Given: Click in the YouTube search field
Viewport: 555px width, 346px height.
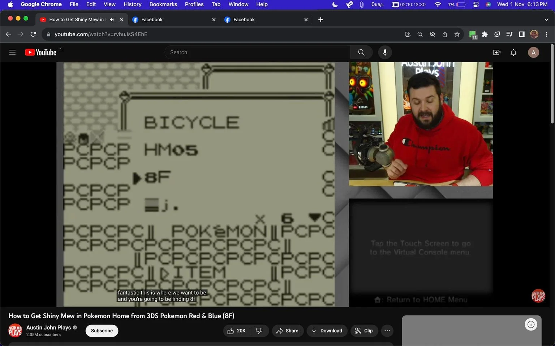Looking at the screenshot, I should 258,52.
